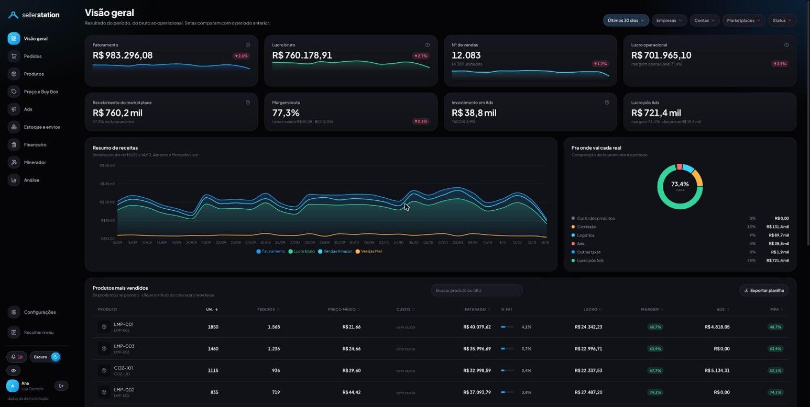Open Estoque e envios icon in sidebar

pyautogui.click(x=14, y=127)
